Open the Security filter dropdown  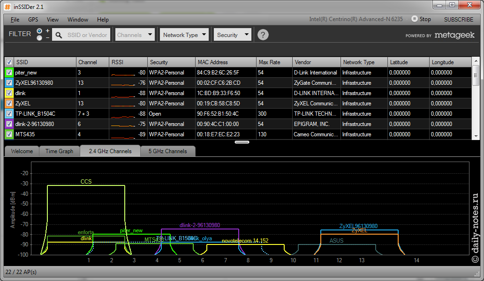[233, 35]
